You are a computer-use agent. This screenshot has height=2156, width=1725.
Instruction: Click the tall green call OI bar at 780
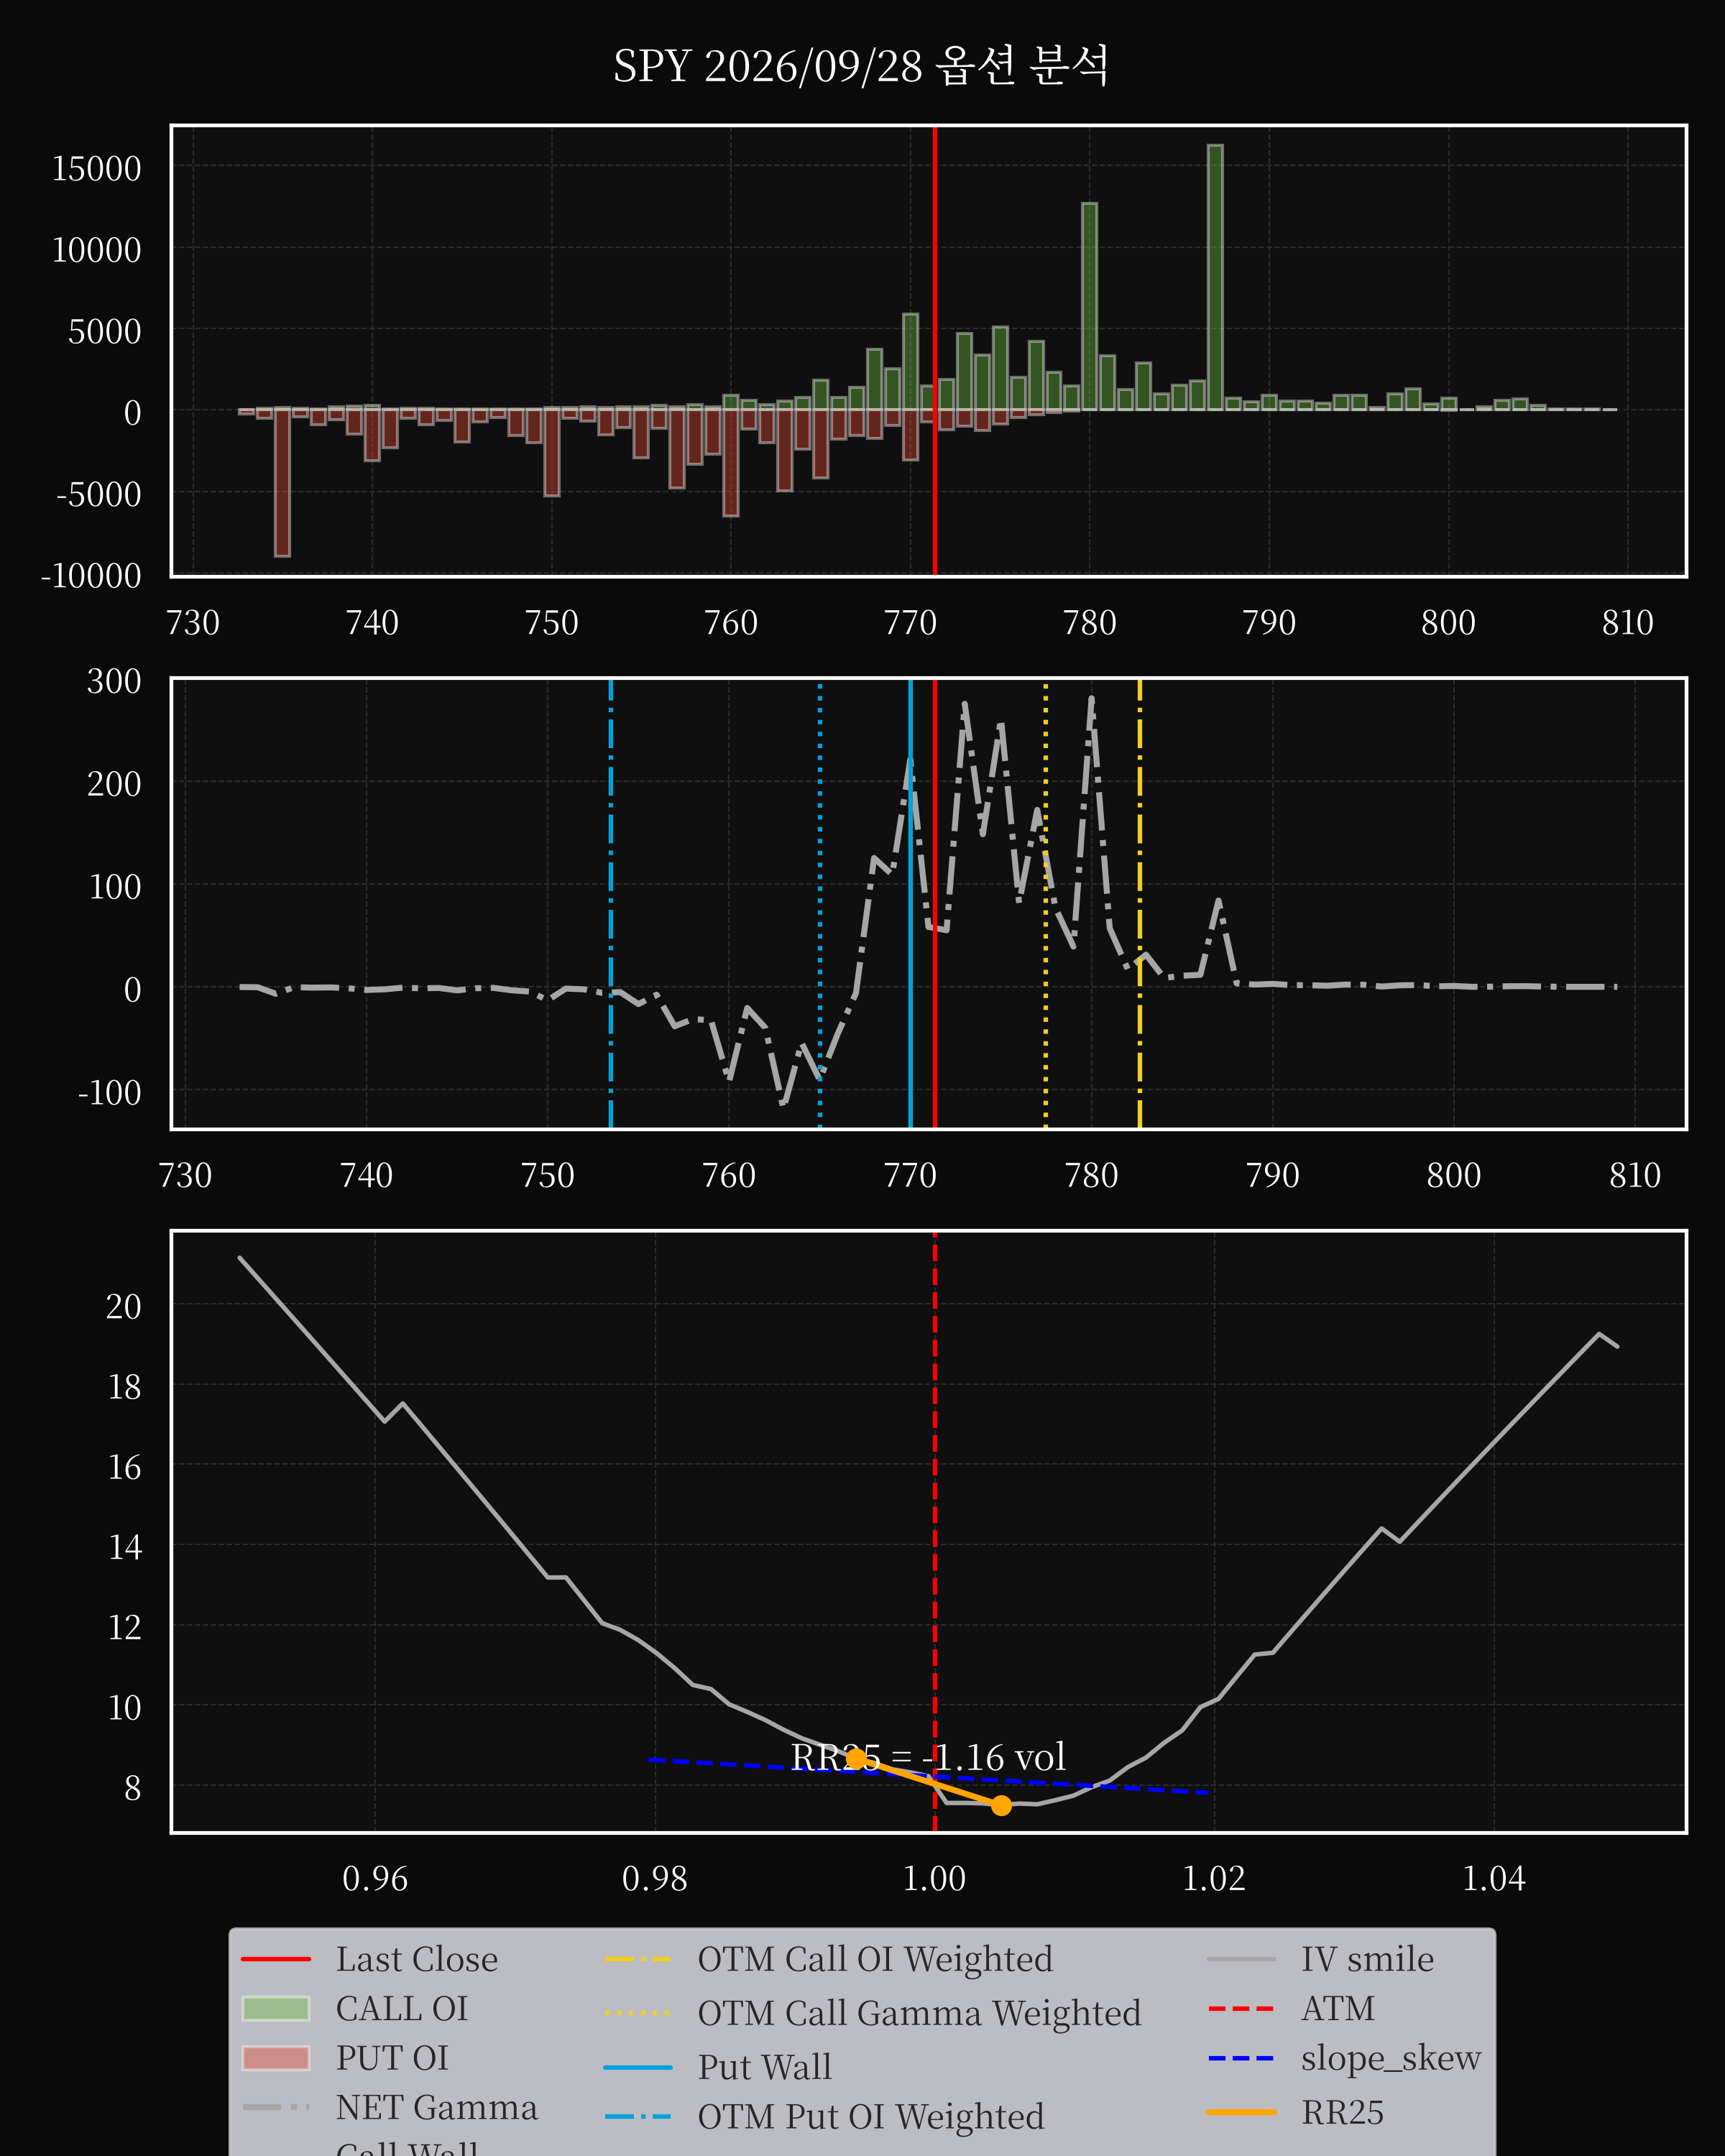point(1089,306)
